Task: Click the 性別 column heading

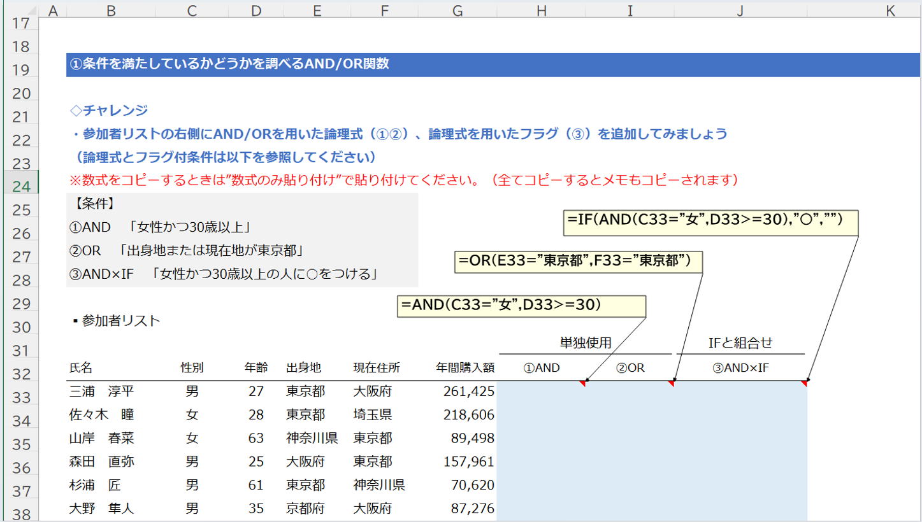Action: point(192,367)
